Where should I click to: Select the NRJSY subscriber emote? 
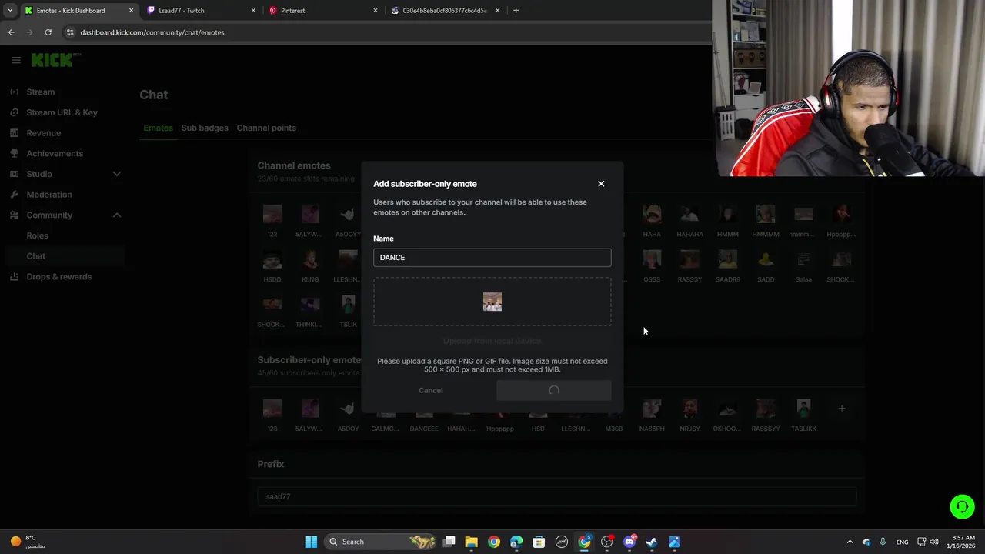tap(689, 409)
